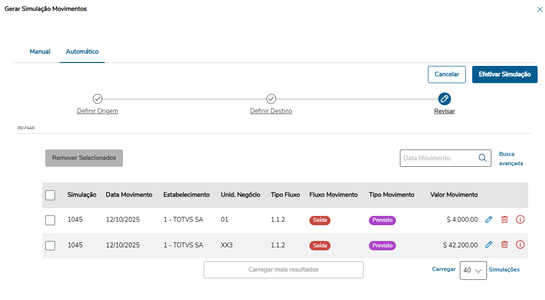Screen dimensions: 545x300
Task: Click edit pencil icon for $ 4.000,00 row
Action: [488, 220]
